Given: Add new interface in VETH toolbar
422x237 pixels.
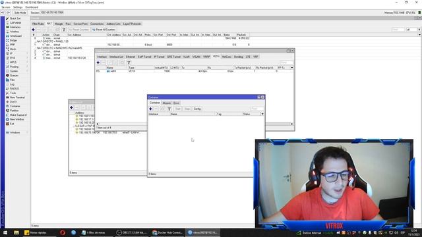Looking at the screenshot, I should click(98, 63).
